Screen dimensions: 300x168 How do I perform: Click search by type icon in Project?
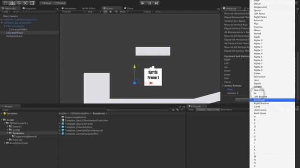[173, 110]
